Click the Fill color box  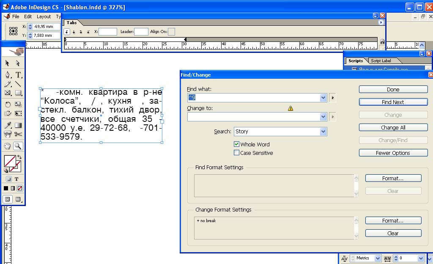click(x=10, y=161)
